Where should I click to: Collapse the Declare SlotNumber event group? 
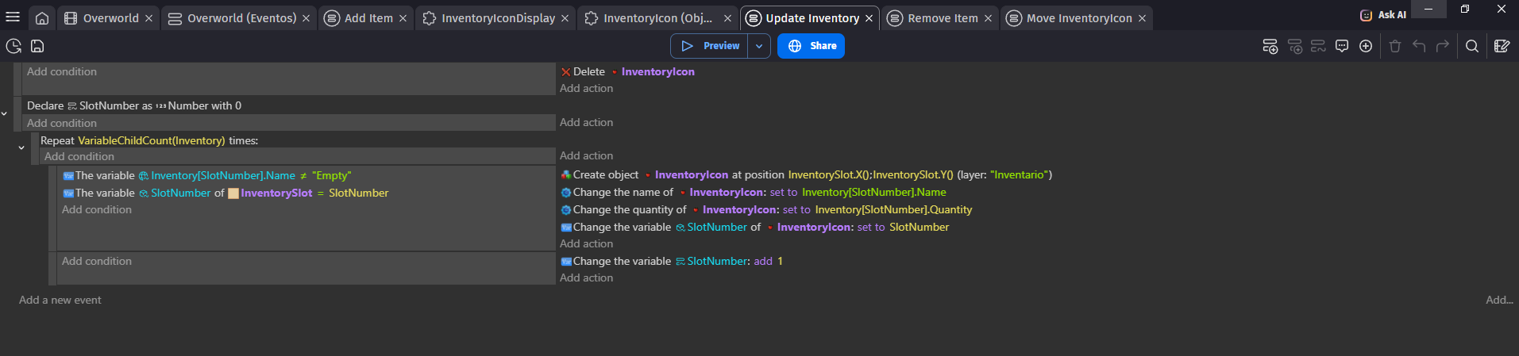point(5,113)
